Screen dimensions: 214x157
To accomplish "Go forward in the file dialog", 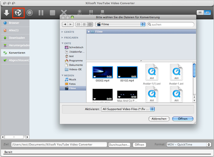I will 70,24.
